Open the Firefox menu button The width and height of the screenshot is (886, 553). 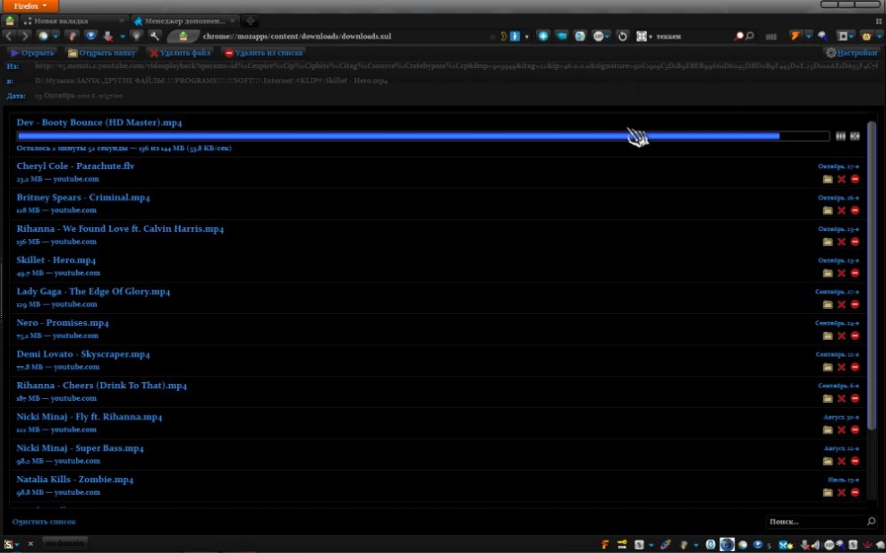[x=29, y=6]
